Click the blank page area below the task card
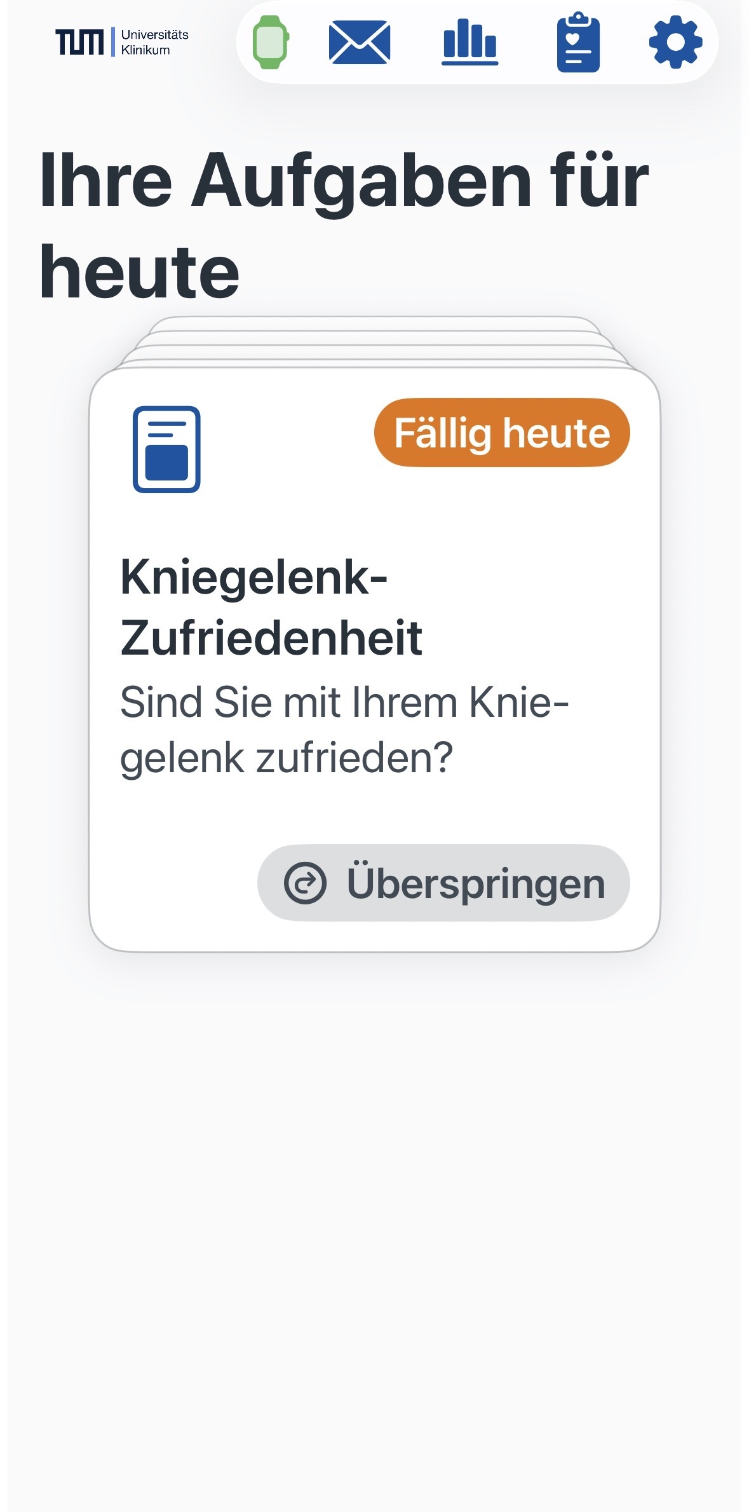 click(375, 1208)
